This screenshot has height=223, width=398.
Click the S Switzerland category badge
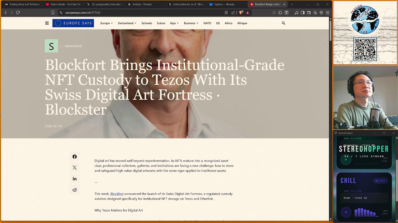point(51,46)
